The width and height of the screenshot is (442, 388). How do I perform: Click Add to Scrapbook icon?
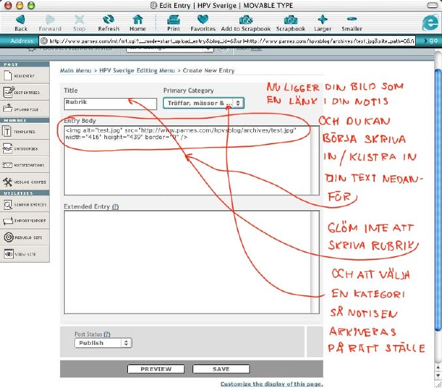click(x=245, y=20)
